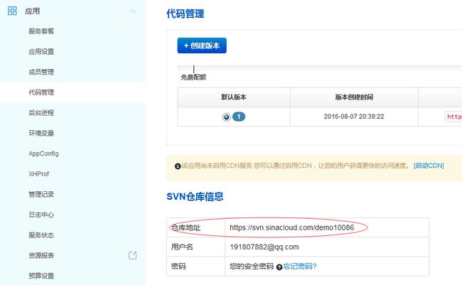The image size is (462, 285).
Task: Open 环境变量 settings
Action: pos(41,133)
